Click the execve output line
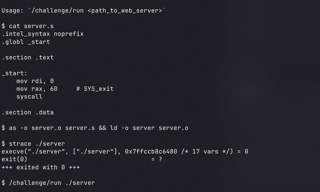 pyautogui.click(x=125, y=151)
